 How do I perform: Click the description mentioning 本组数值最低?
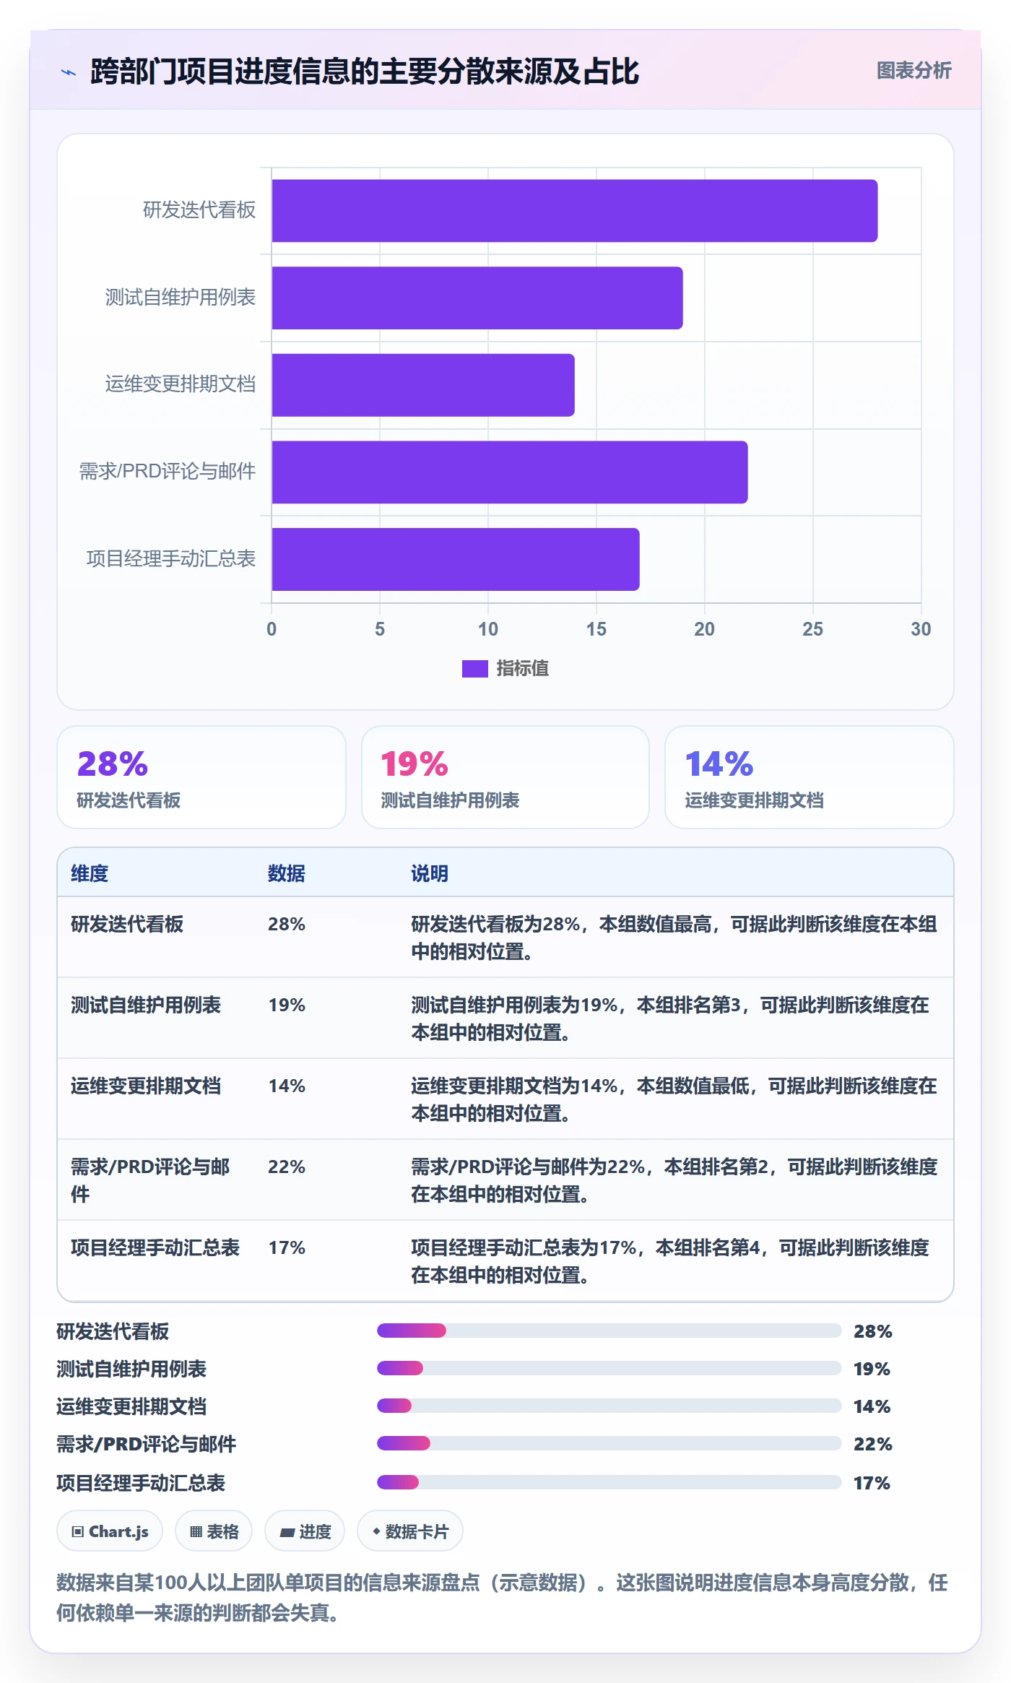coord(674,1099)
